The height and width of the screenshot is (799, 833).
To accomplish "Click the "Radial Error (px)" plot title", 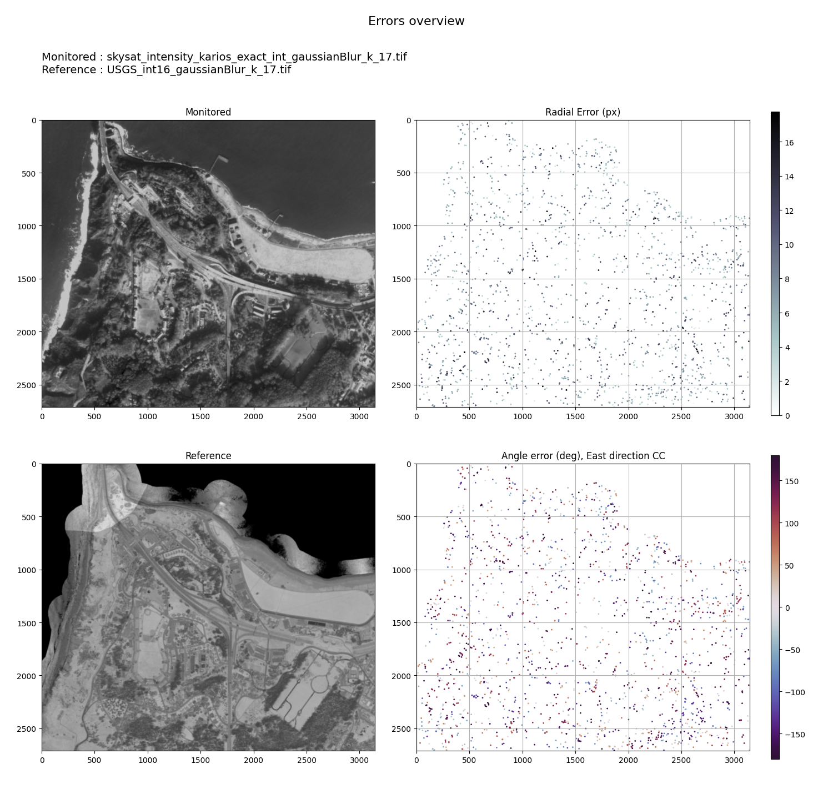I will (583, 112).
